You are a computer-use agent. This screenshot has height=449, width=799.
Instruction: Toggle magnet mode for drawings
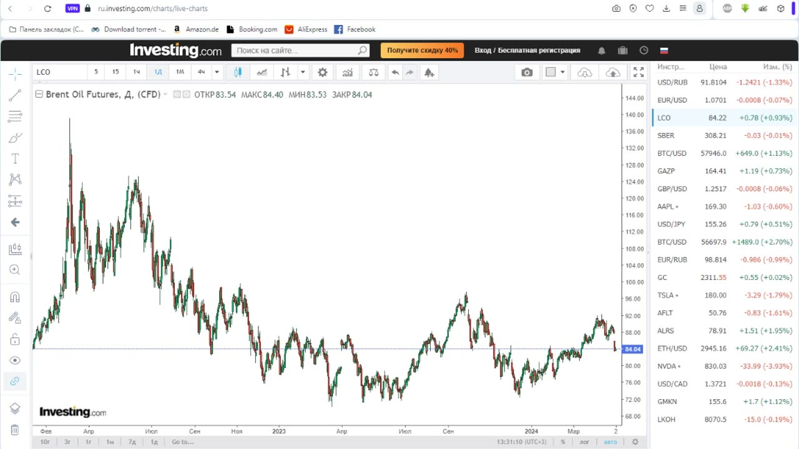click(15, 297)
